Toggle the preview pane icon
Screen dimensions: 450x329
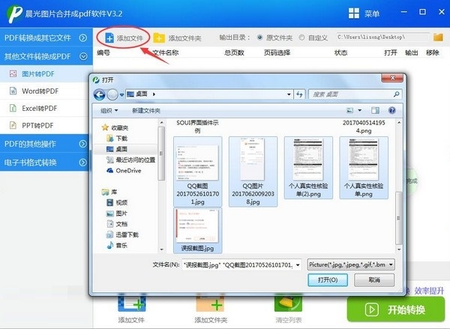coord(375,110)
